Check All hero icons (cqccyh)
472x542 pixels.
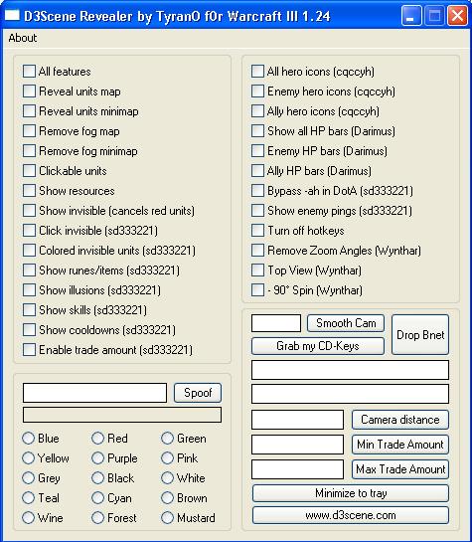pyautogui.click(x=258, y=72)
